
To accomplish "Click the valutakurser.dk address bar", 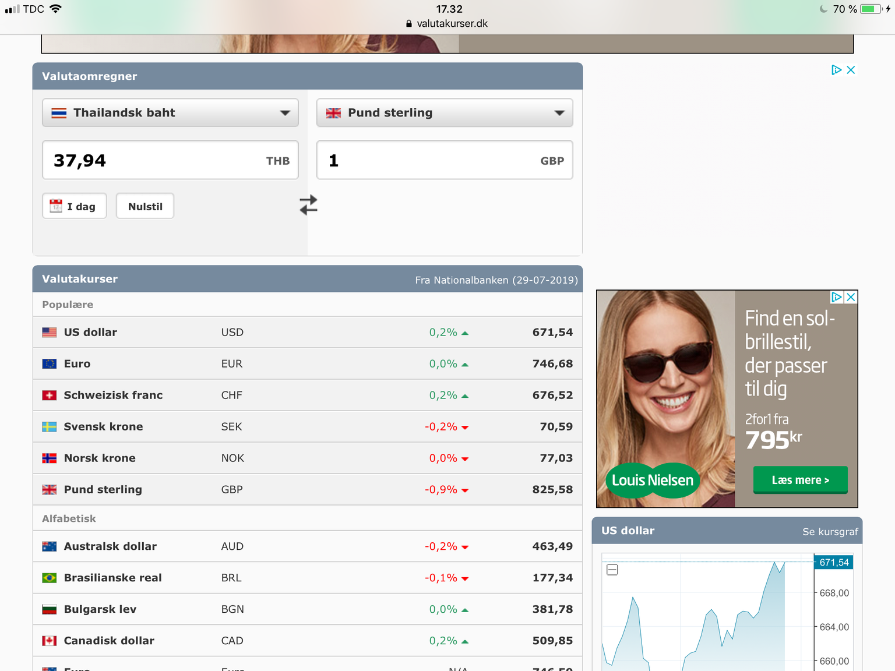I will [x=447, y=23].
